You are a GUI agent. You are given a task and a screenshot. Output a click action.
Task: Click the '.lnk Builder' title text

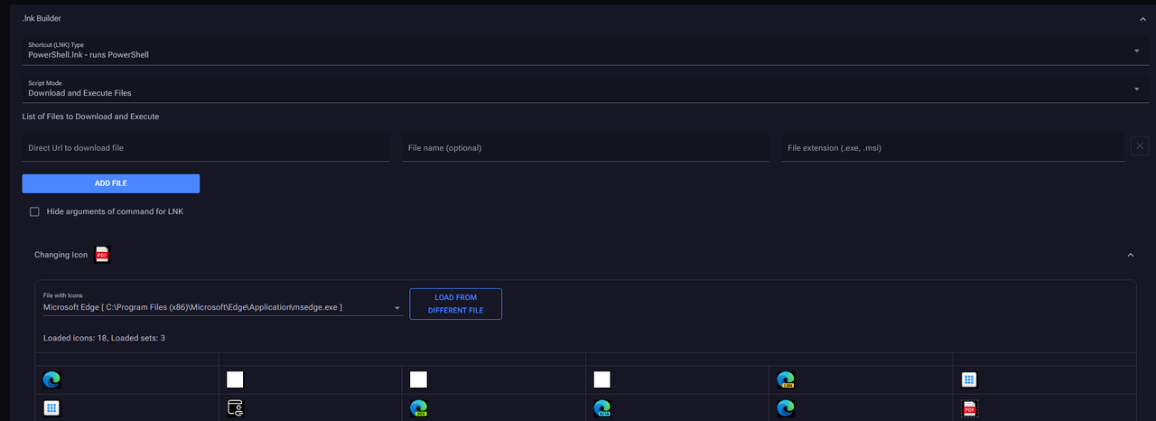click(x=42, y=18)
